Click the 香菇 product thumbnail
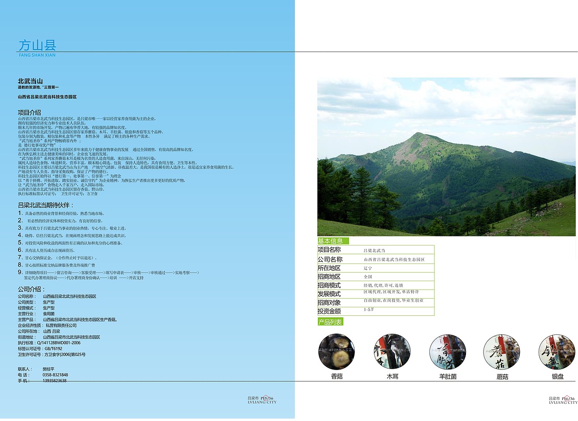 point(337,352)
